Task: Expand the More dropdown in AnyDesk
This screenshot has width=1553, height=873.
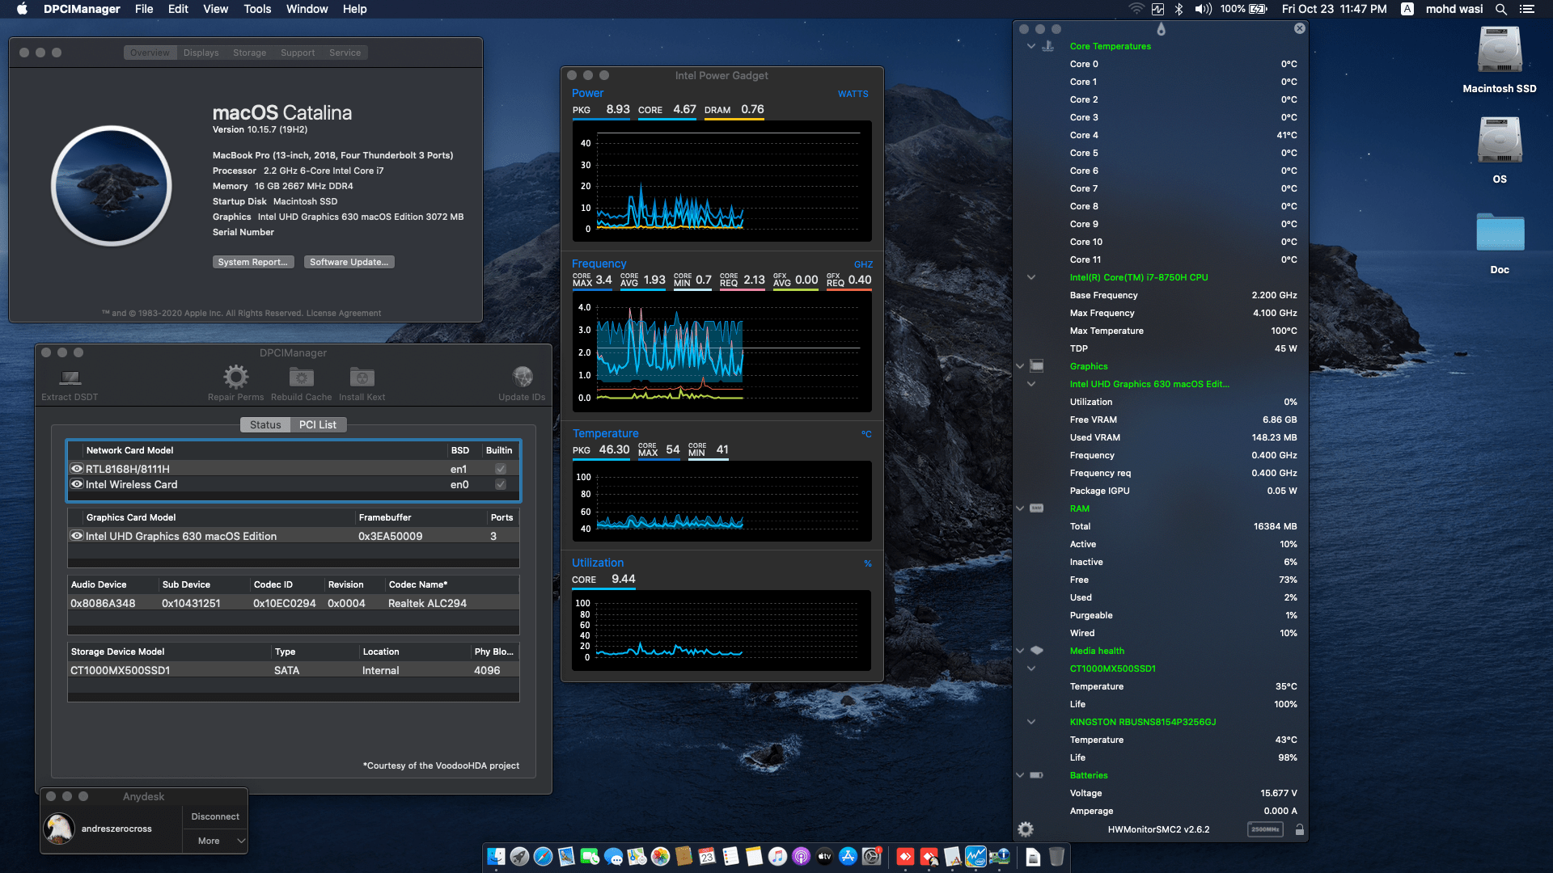Action: click(x=214, y=841)
